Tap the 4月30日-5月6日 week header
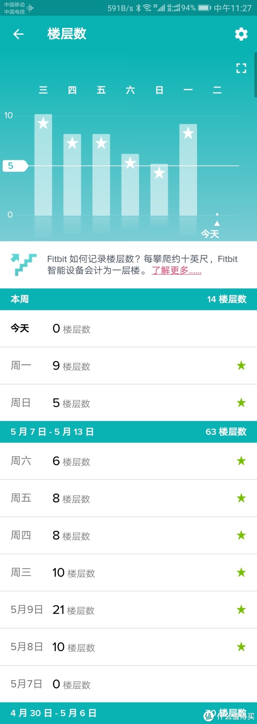Viewport: 257px width, 724px height. click(x=128, y=713)
